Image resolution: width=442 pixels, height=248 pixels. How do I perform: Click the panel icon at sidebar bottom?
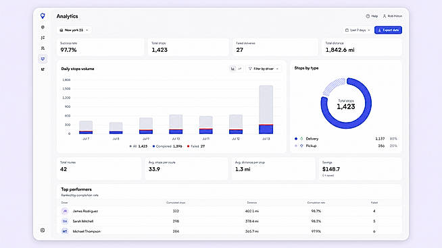(x=43, y=230)
